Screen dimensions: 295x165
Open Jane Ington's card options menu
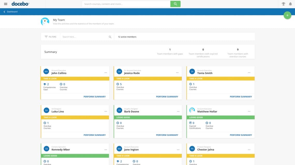178,150
